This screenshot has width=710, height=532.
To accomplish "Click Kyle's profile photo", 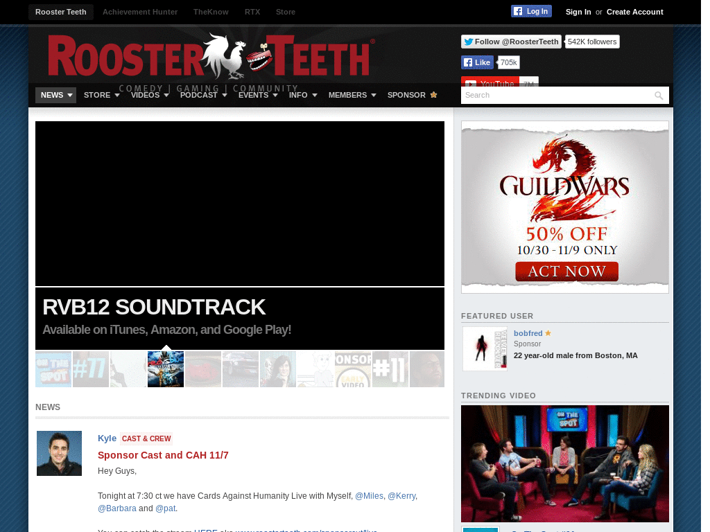I will 60,453.
